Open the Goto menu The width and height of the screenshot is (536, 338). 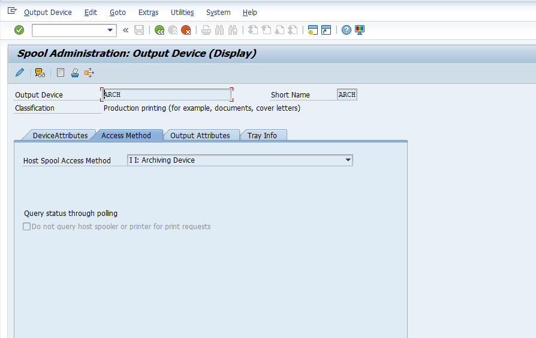click(x=118, y=13)
